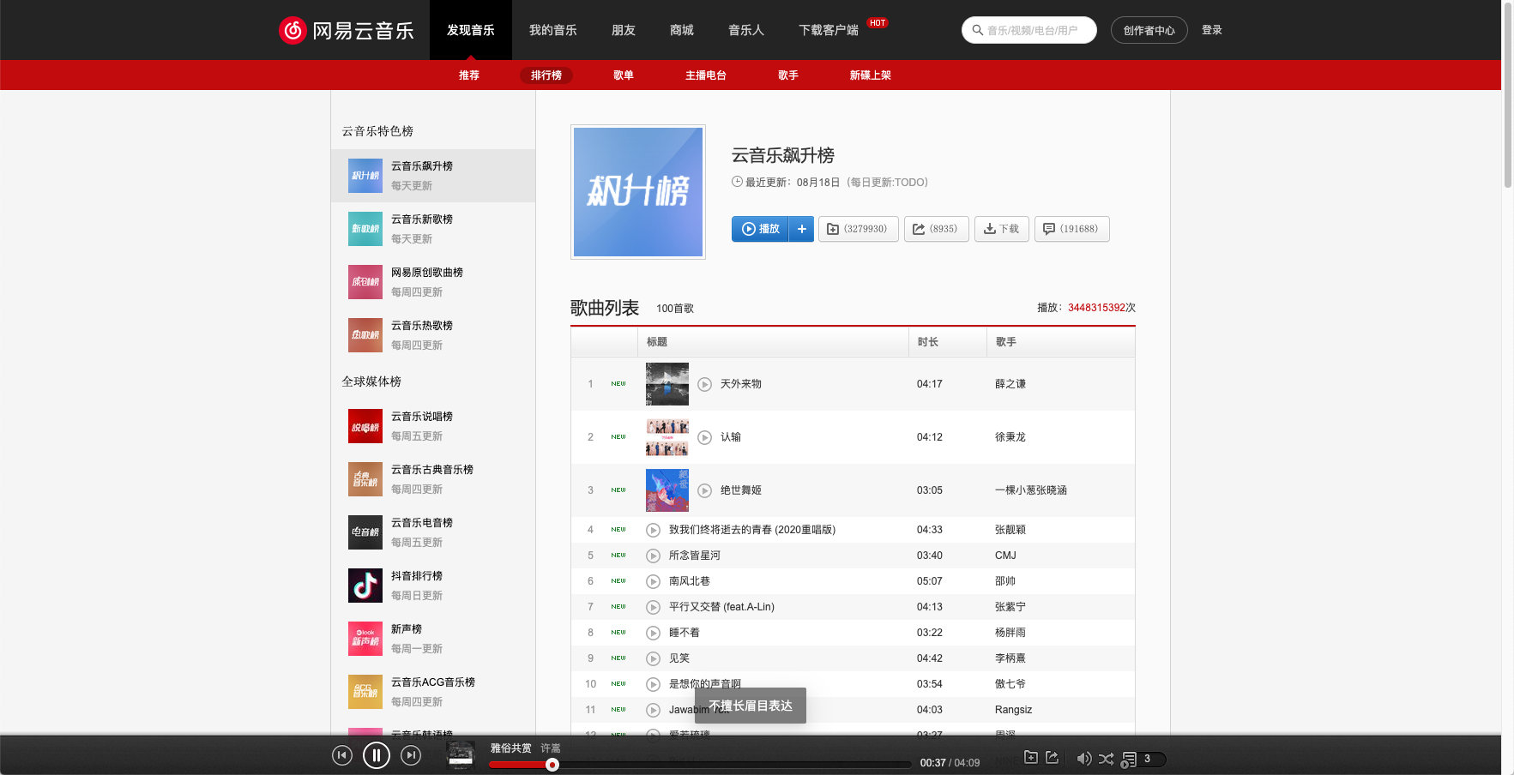This screenshot has height=775, width=1514.
Task: Switch to the 发现音乐 top navigation tab
Action: [x=471, y=30]
